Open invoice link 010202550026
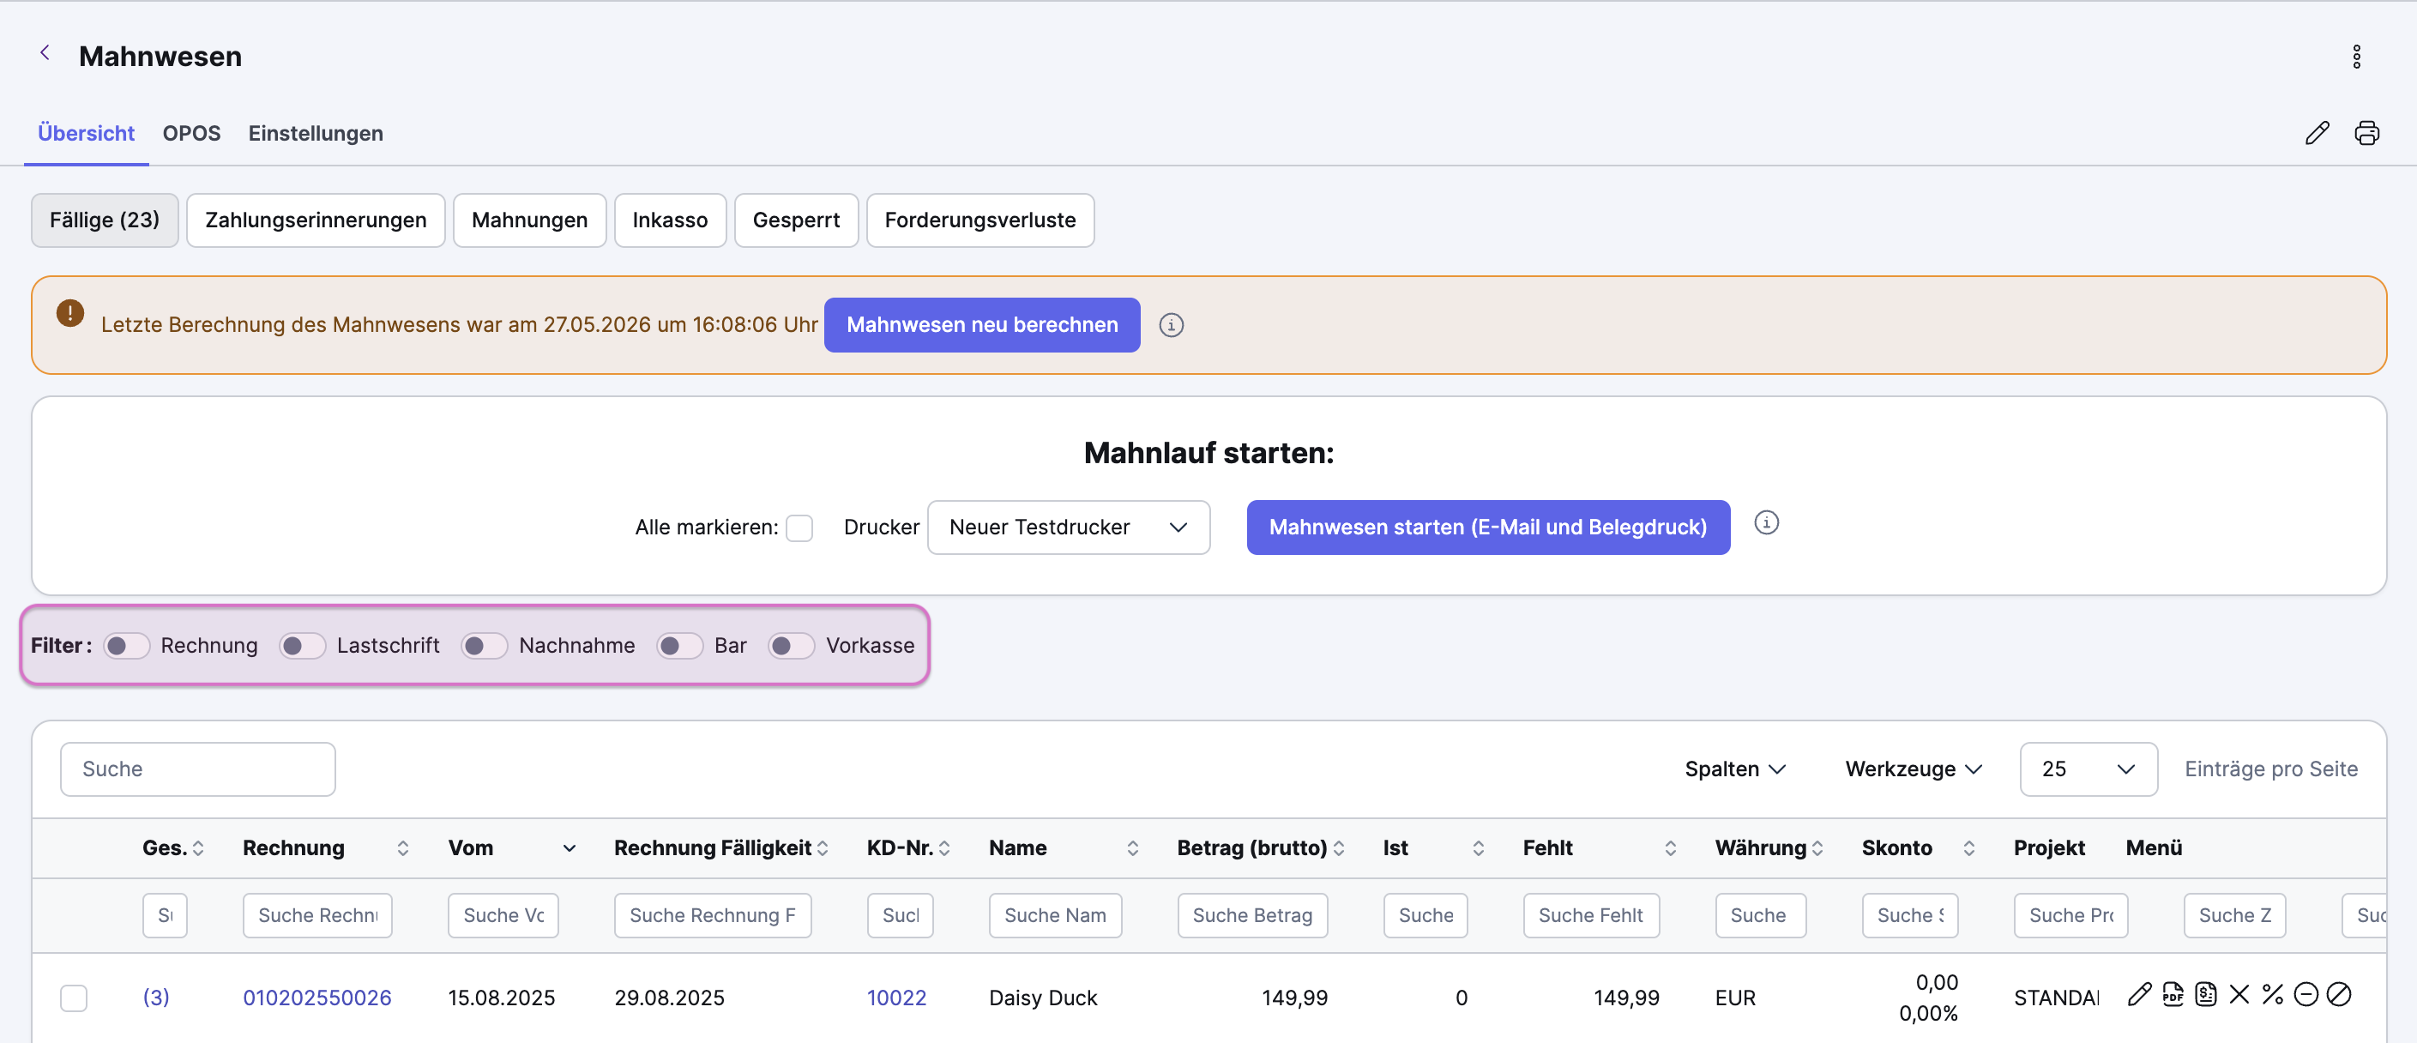 coord(317,997)
